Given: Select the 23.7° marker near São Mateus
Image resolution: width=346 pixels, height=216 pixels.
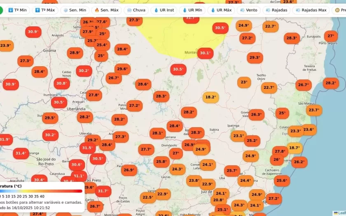Looking at the screenshot, I should pos(314,110).
